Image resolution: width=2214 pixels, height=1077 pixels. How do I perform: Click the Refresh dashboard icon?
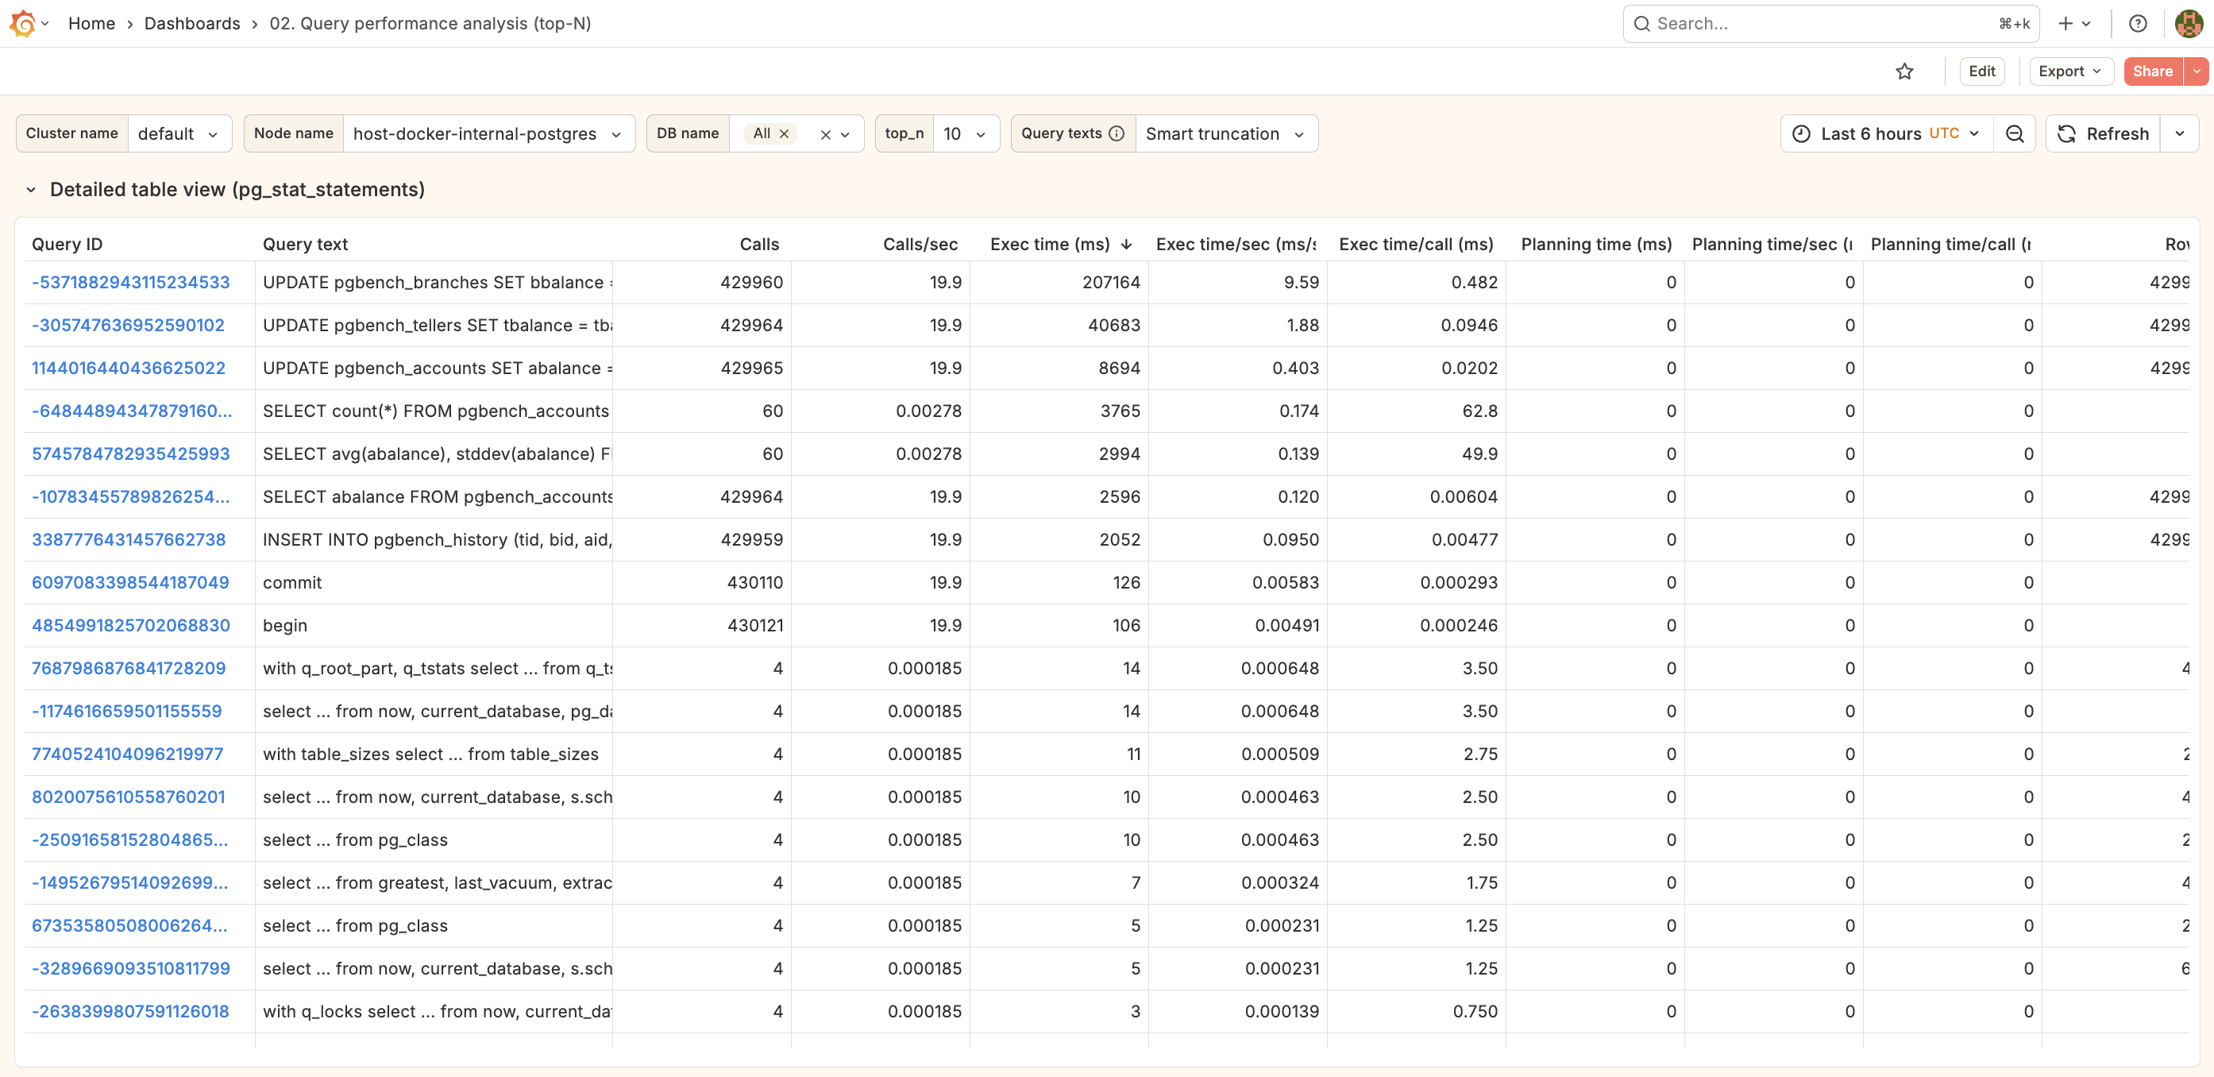tap(2068, 133)
